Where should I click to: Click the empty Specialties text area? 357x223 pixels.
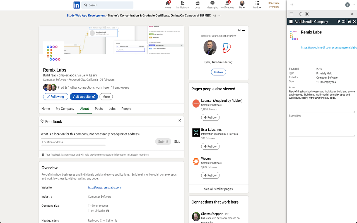point(322,127)
